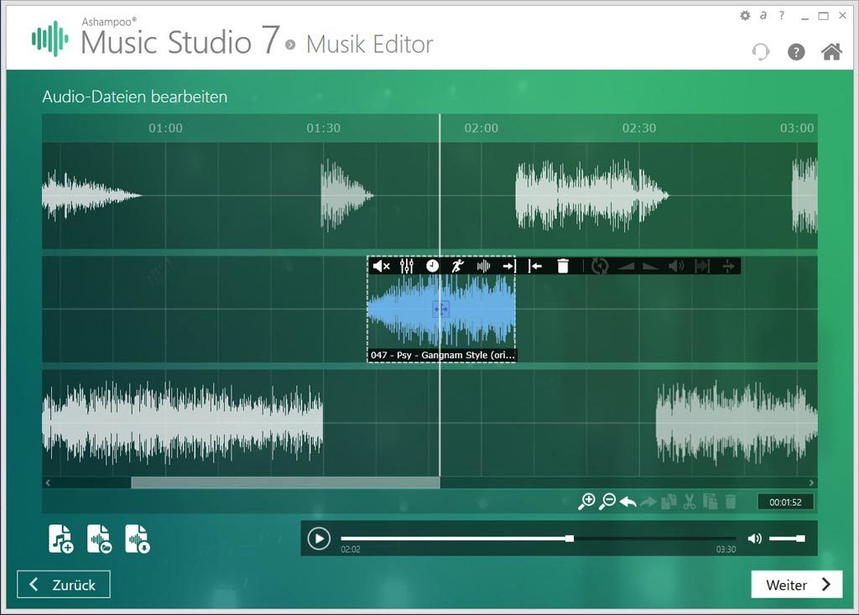Select the long waveform clip in bottom track

pyautogui.click(x=182, y=423)
